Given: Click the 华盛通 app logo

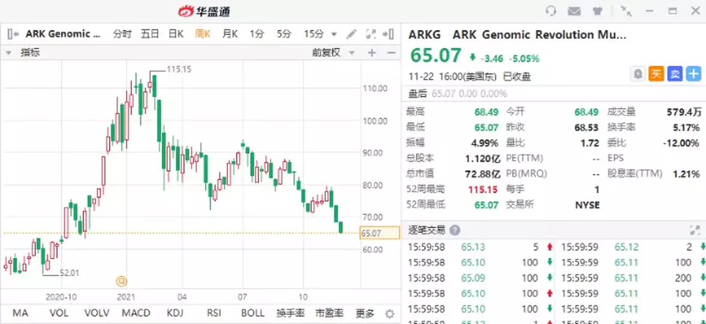Looking at the screenshot, I should tap(204, 11).
